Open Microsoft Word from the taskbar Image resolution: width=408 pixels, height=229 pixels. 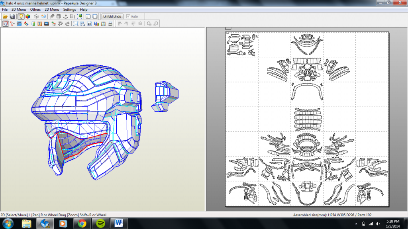(119, 223)
